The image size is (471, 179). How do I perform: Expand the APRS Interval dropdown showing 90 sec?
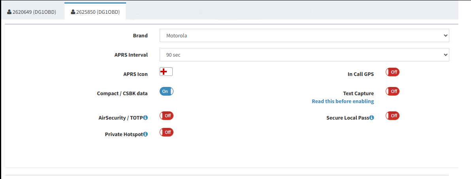304,55
